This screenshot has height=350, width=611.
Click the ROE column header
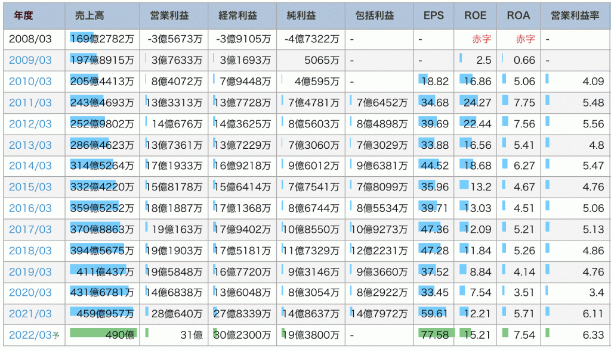[476, 15]
